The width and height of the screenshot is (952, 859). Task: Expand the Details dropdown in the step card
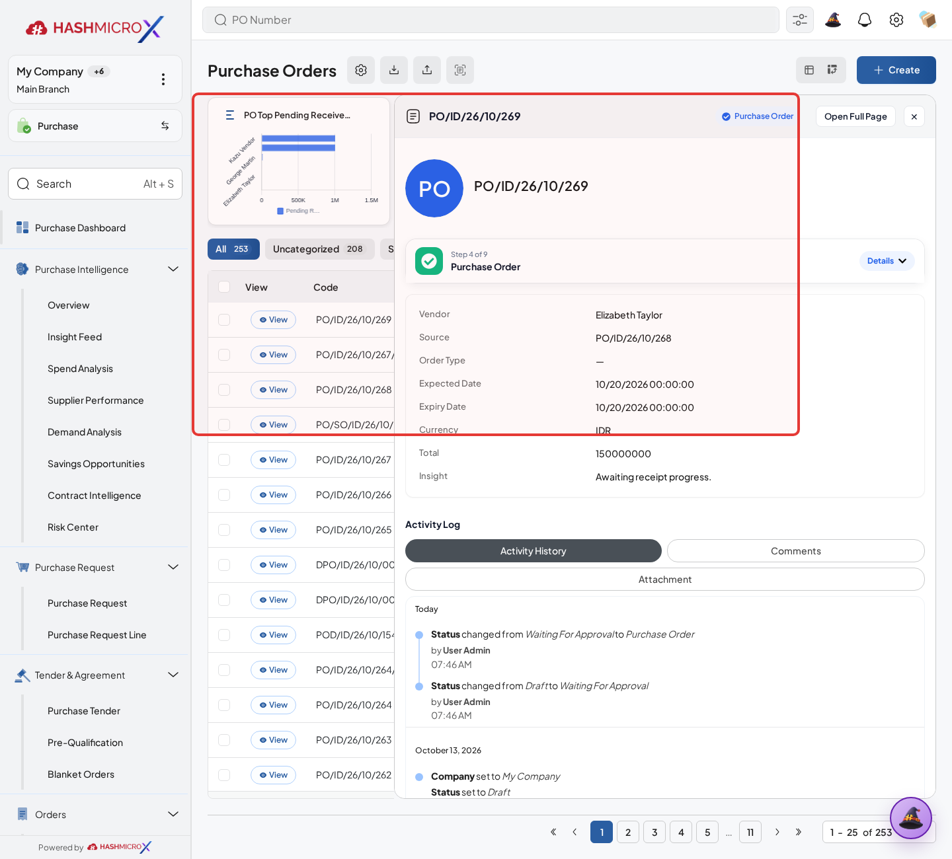click(x=887, y=261)
